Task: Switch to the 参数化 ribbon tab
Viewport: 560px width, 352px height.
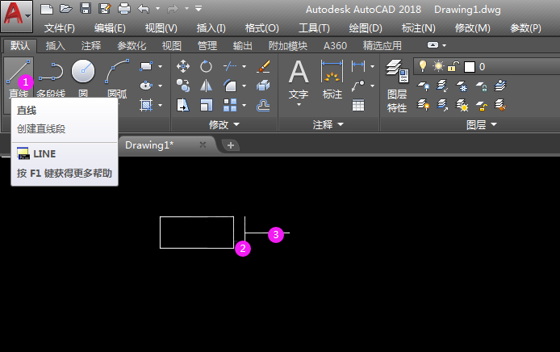Action: pyautogui.click(x=132, y=46)
